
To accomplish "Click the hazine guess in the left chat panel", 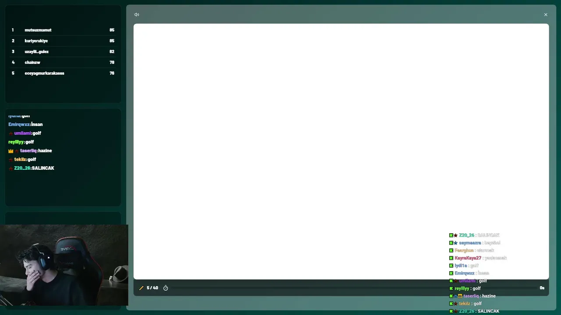I will click(45, 151).
